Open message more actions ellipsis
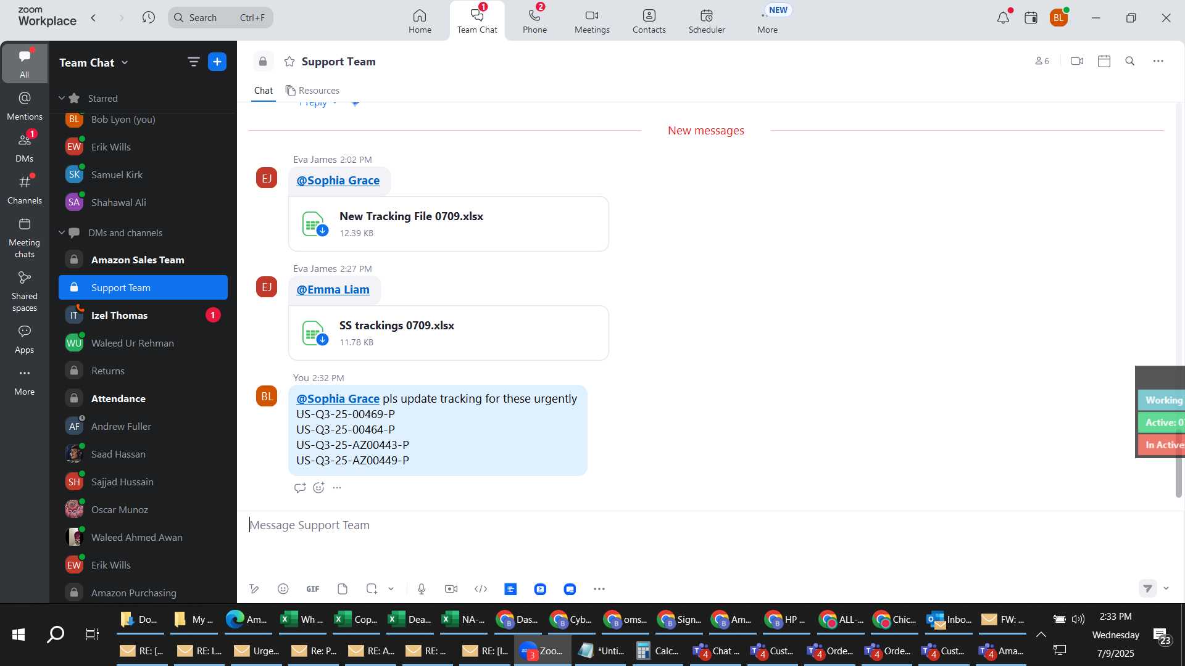Screen dimensions: 1185x666 [337, 488]
